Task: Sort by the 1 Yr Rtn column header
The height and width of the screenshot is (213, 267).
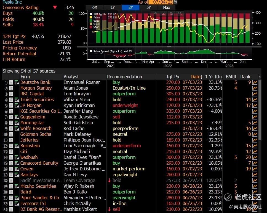Action: click(x=213, y=77)
